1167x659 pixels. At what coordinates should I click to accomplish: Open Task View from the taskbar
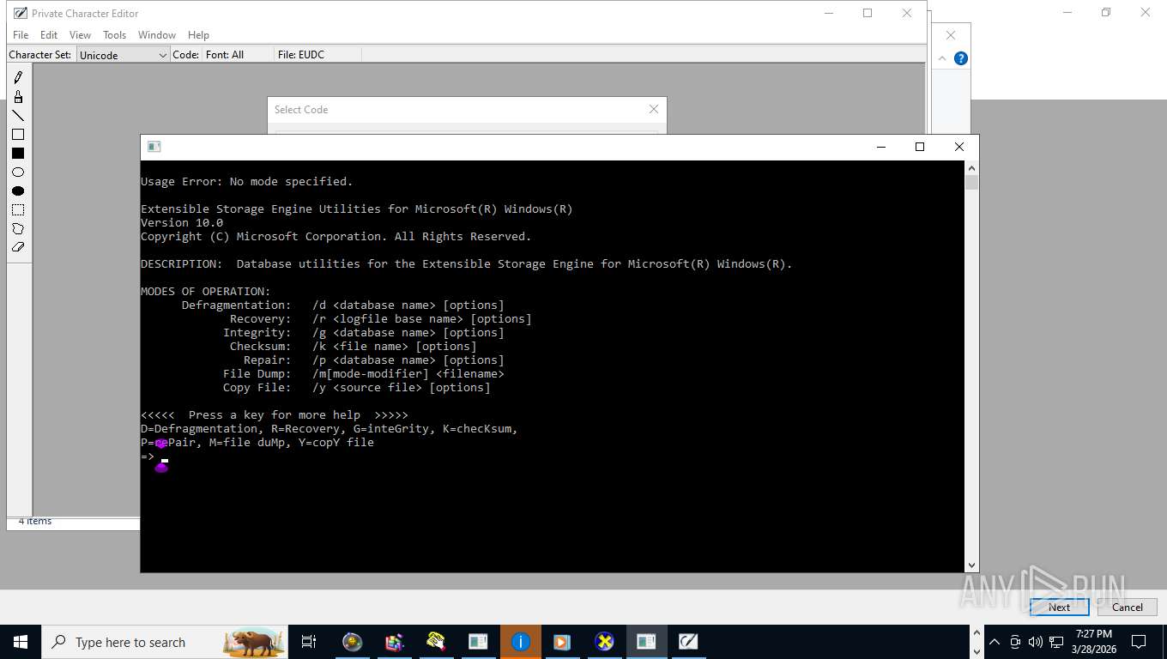309,642
